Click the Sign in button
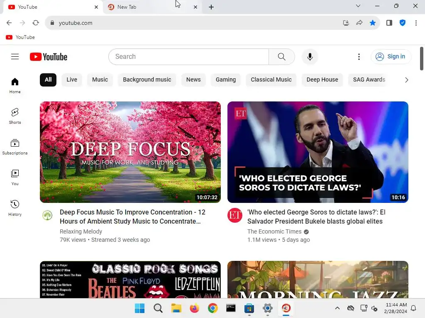The image size is (425, 318). tap(391, 56)
